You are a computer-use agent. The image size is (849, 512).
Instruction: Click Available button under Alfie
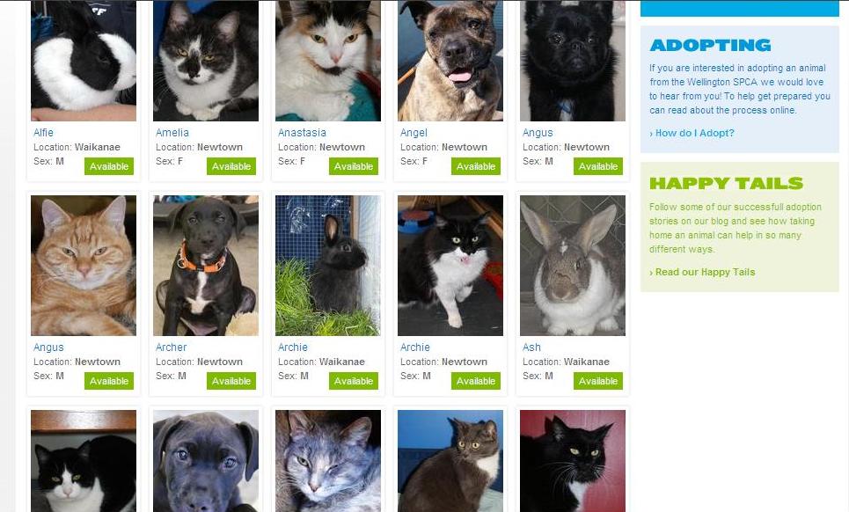pyautogui.click(x=109, y=166)
